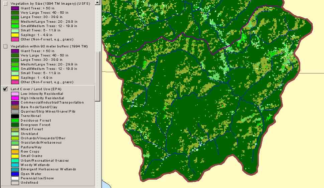Click Low Intensity Residential color swatch
The image size is (324, 188).
[x=15, y=93]
